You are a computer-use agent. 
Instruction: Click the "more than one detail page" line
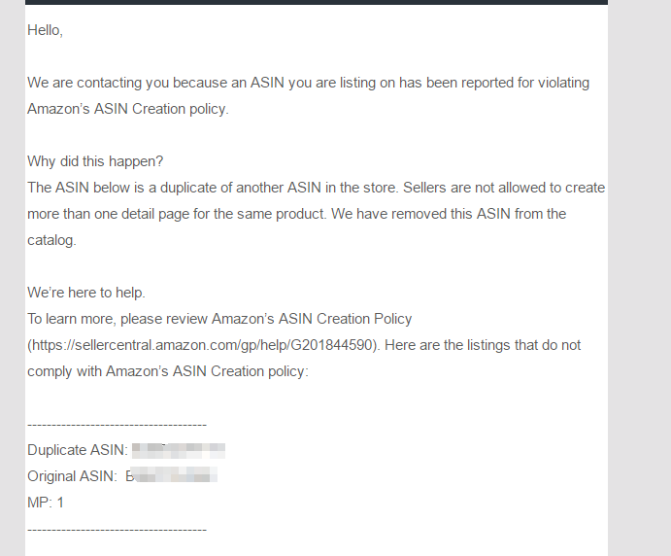(296, 214)
